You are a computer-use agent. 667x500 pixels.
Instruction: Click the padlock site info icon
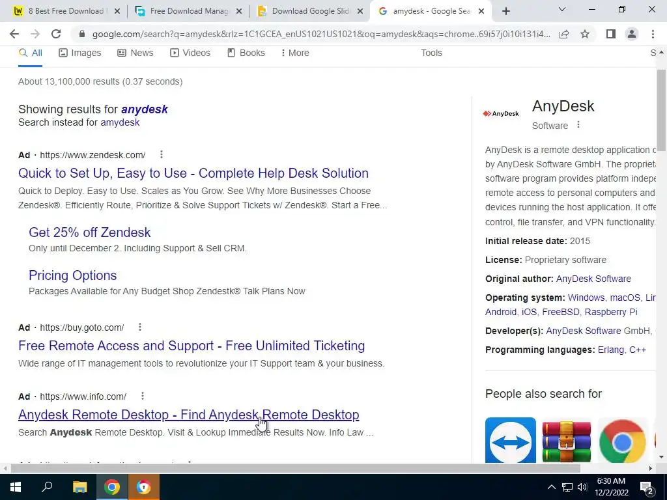point(82,34)
